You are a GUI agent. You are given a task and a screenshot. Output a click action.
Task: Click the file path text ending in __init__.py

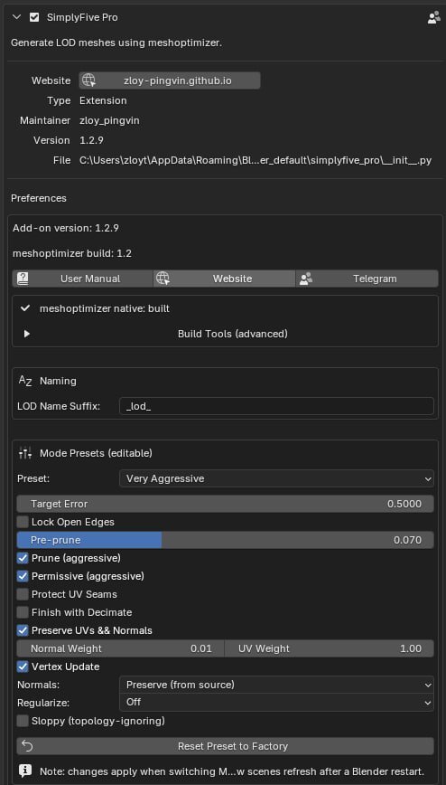coord(256,161)
